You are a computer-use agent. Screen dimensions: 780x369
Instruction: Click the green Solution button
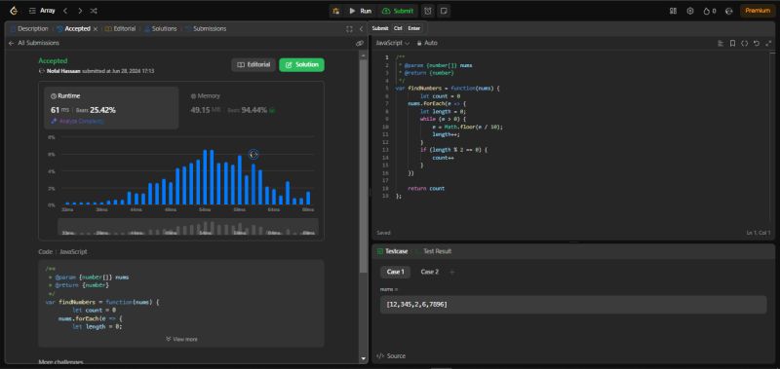coord(301,64)
